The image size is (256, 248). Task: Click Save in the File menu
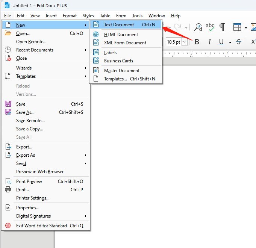tap(46, 104)
